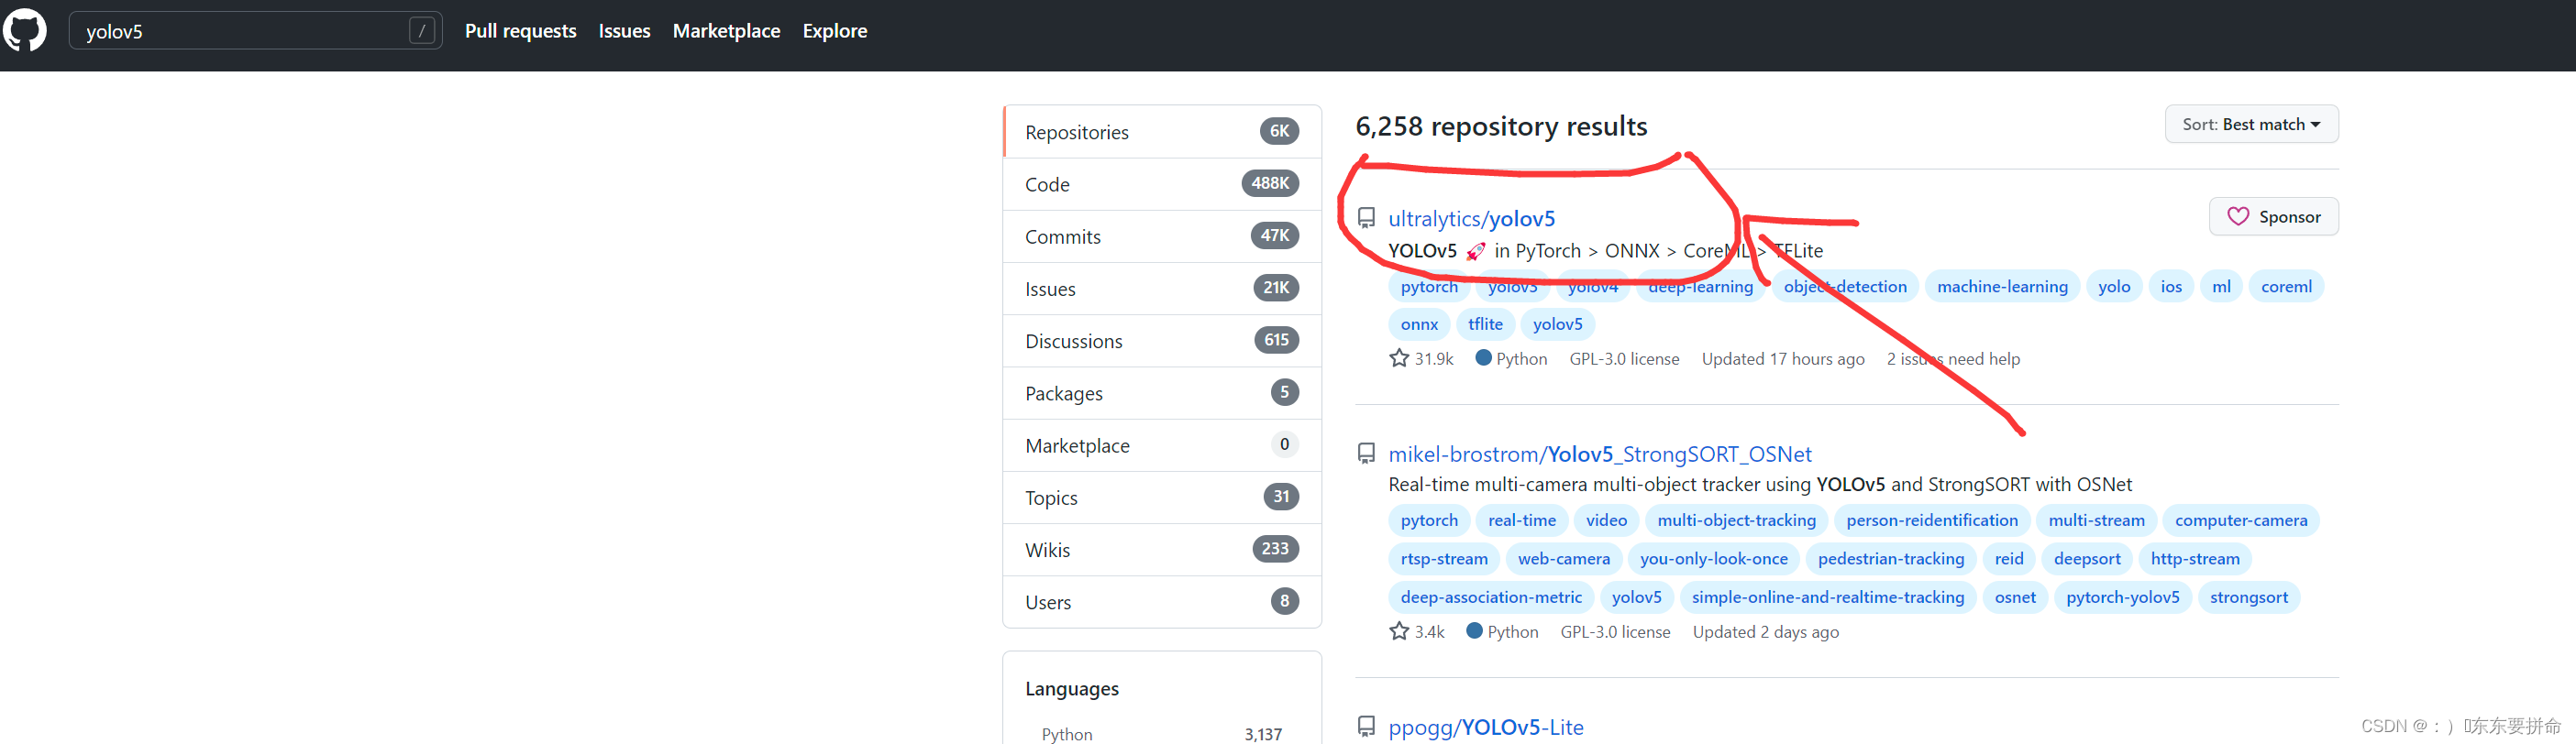The width and height of the screenshot is (2576, 744).
Task: Click deepsort topic tag
Action: point(2086,559)
